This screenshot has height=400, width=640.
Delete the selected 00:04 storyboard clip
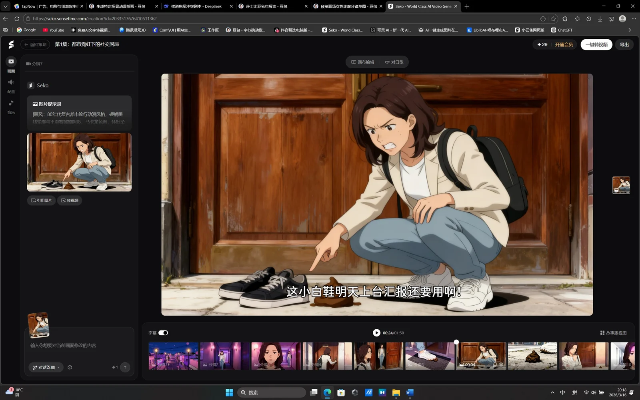[501, 364]
